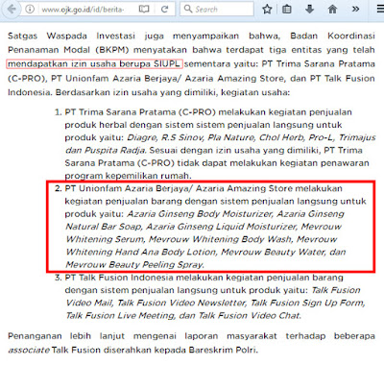
Task: Click 'Talk Fusion Video Newsletter' text
Action: click(x=181, y=303)
